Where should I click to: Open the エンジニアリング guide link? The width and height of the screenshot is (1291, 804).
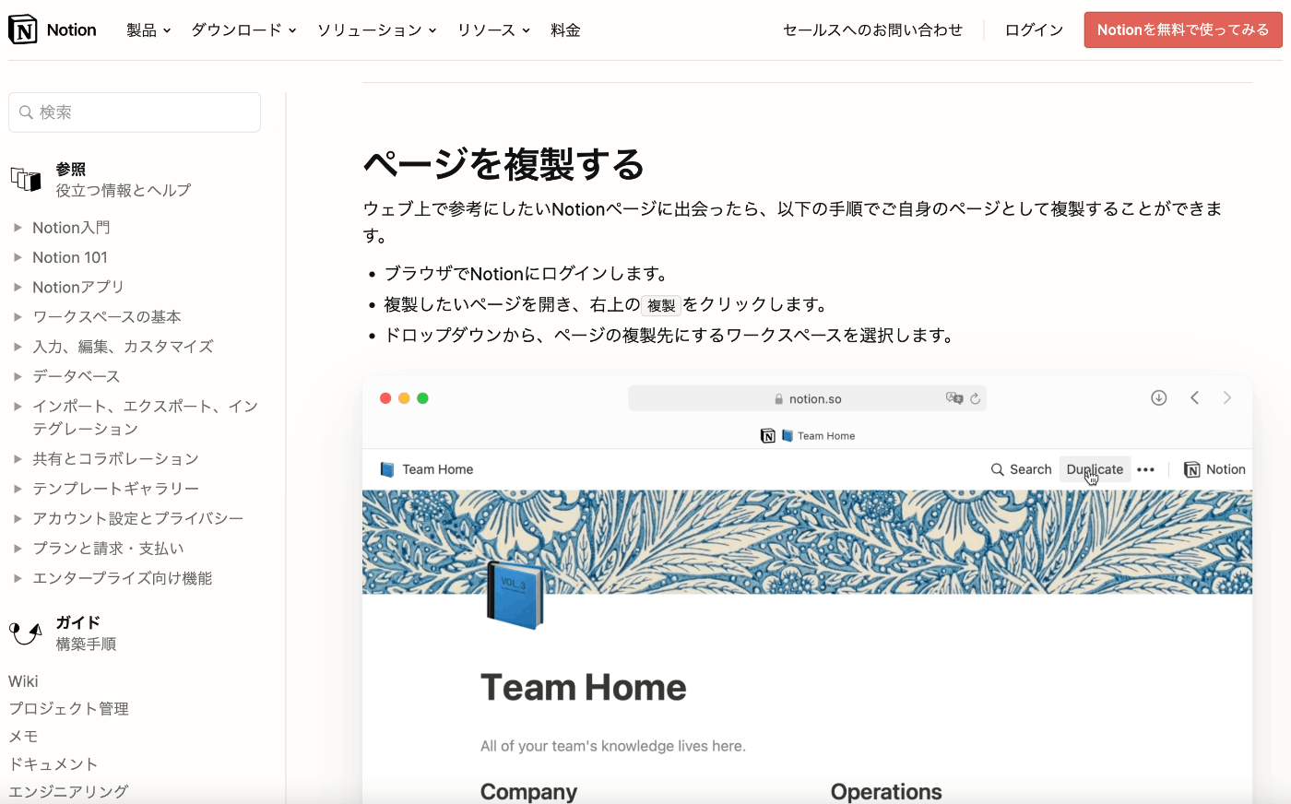click(68, 792)
